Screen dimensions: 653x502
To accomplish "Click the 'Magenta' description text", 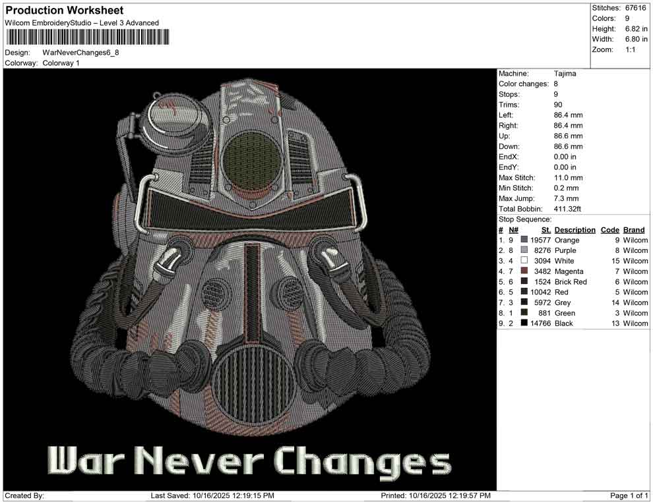I will coord(569,271).
